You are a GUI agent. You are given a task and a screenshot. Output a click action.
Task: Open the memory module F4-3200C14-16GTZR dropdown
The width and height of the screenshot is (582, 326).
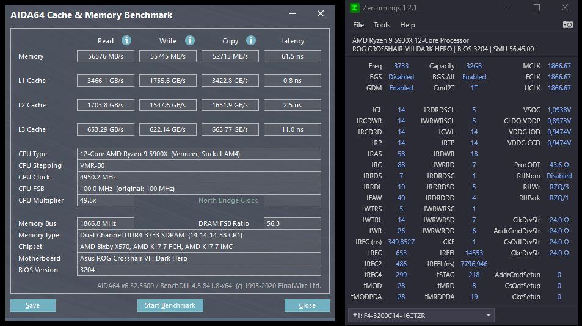tap(421, 316)
